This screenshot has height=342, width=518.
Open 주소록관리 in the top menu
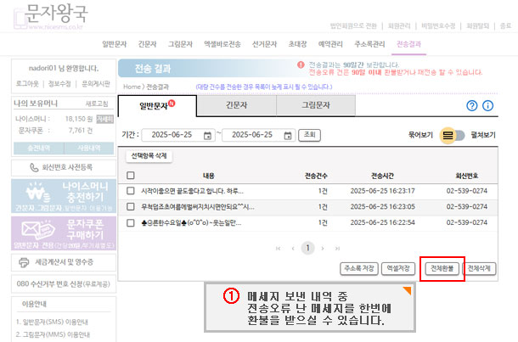tap(371, 42)
